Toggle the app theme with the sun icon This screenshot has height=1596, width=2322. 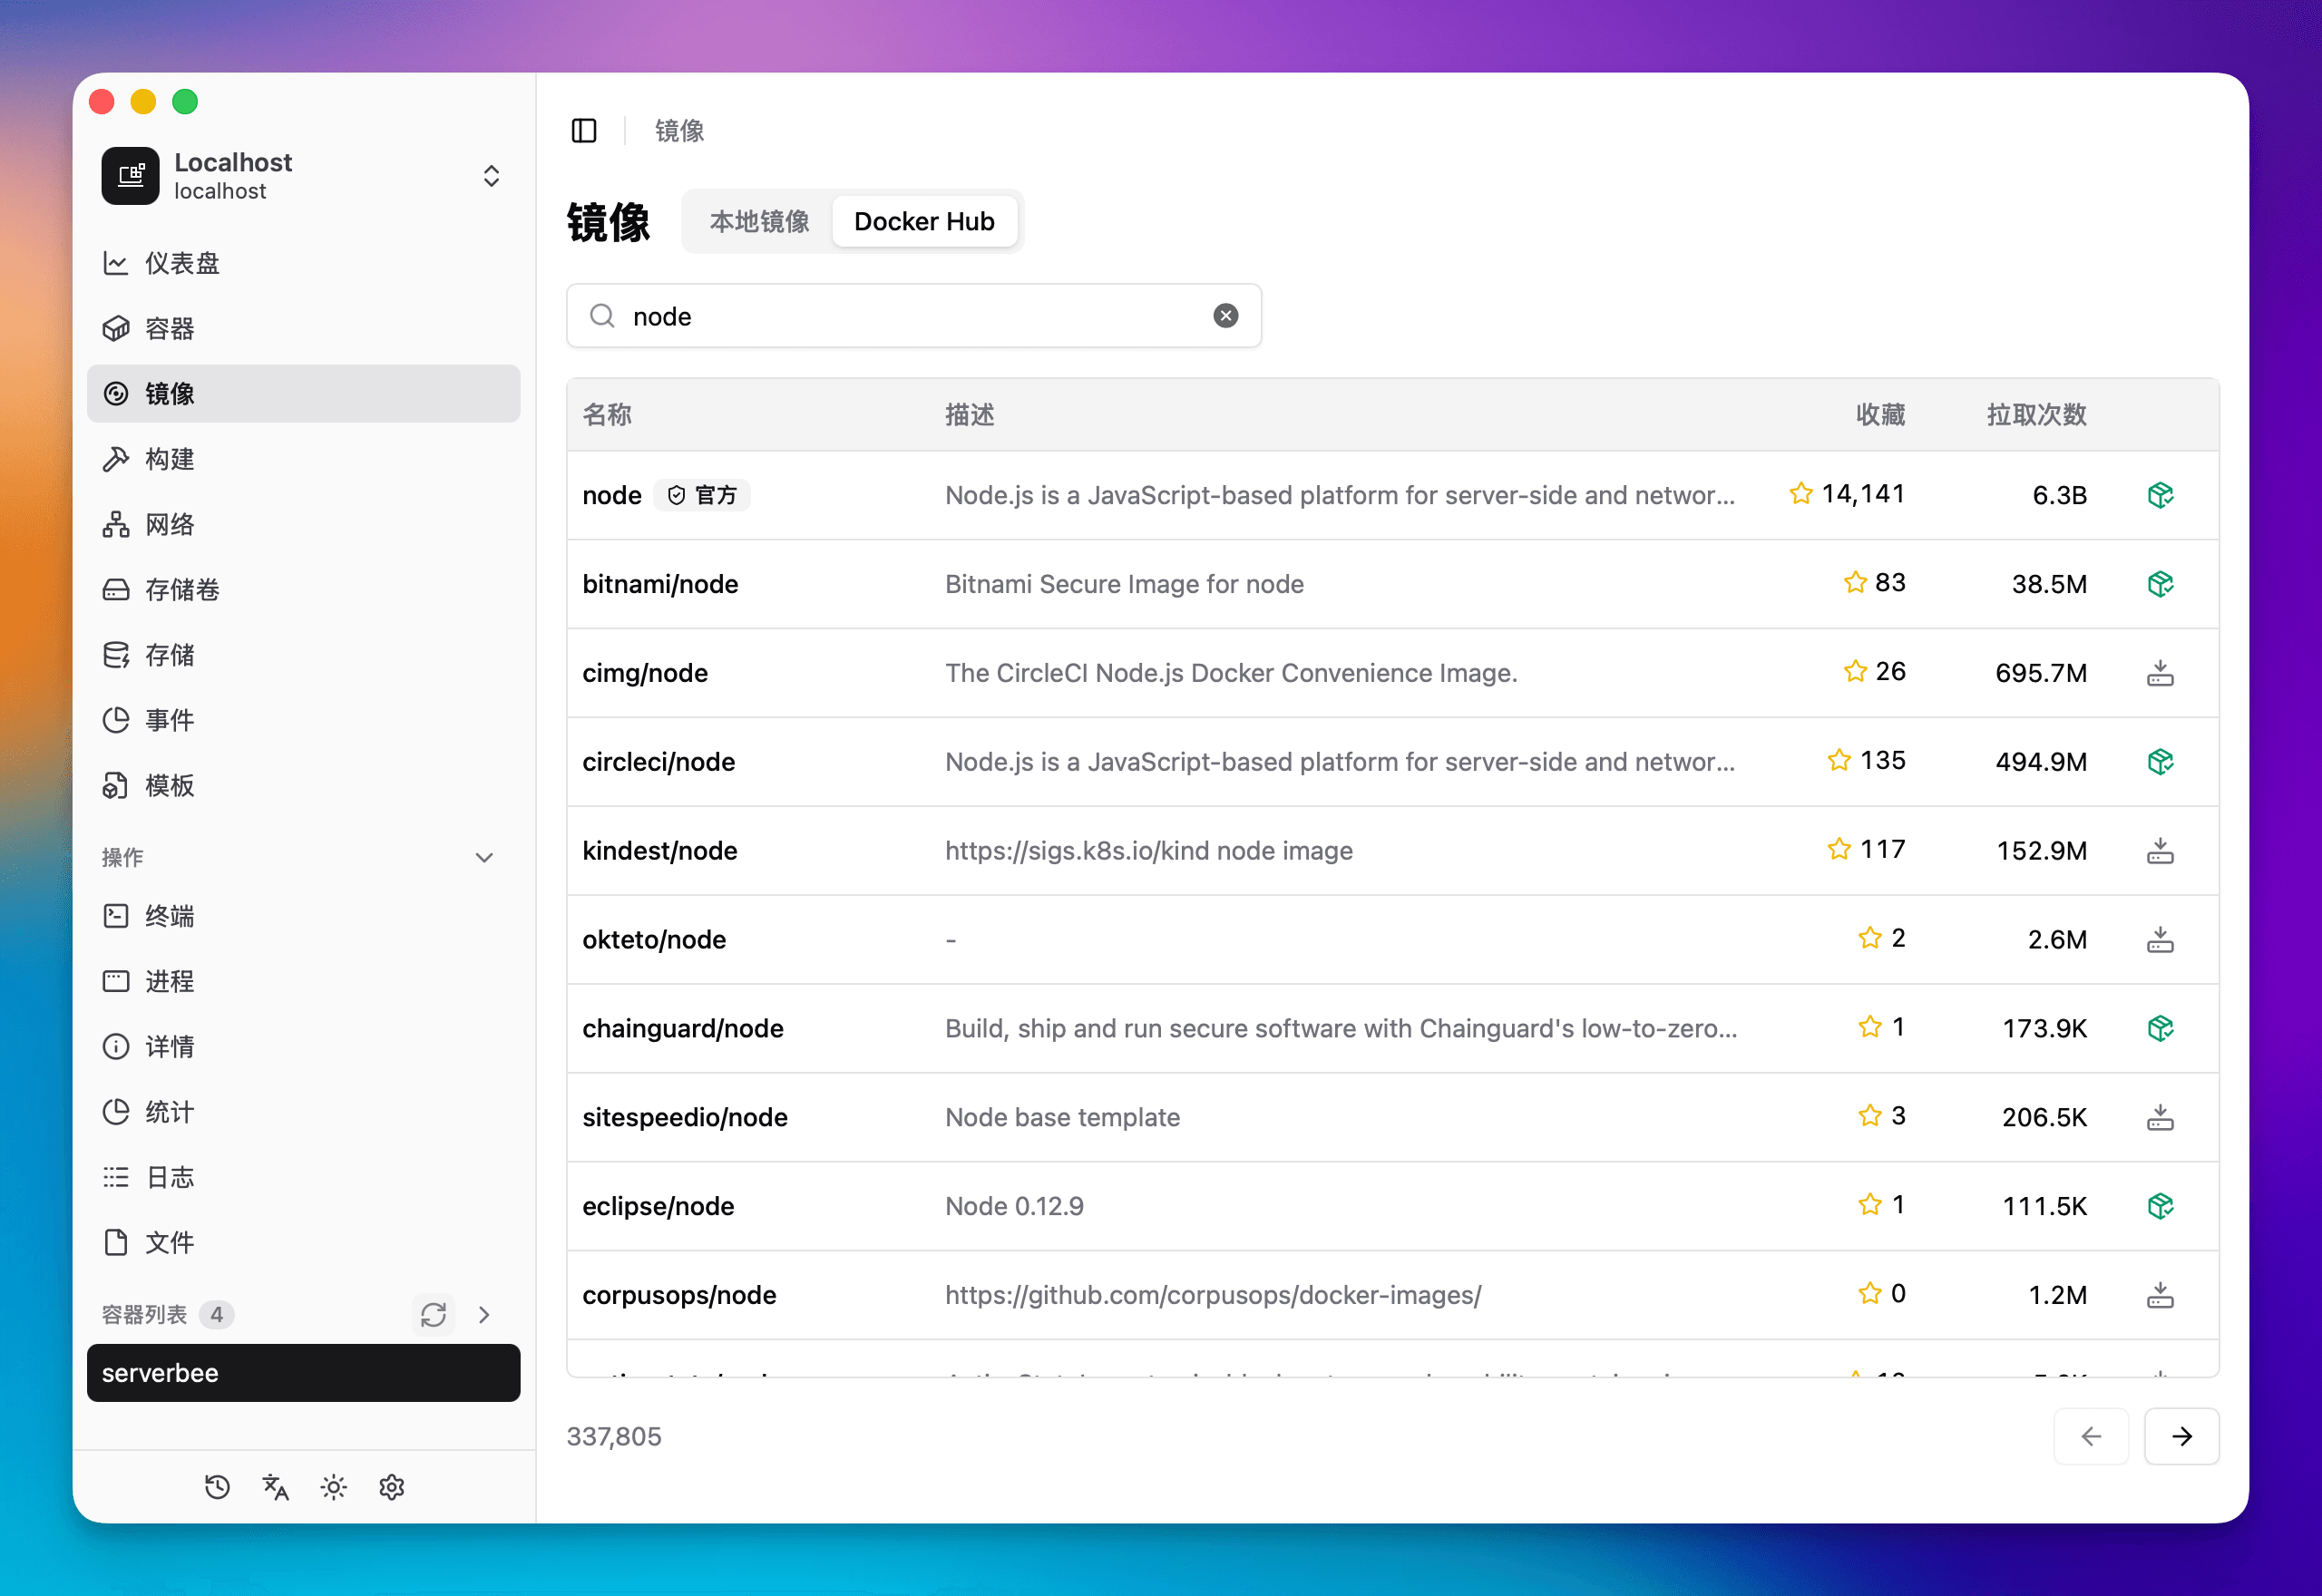(333, 1487)
